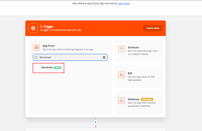Image resolution: width=202 pixels, height=131 pixels.
Task: Choose the Webhook trigger option
Action: pyautogui.click(x=139, y=103)
